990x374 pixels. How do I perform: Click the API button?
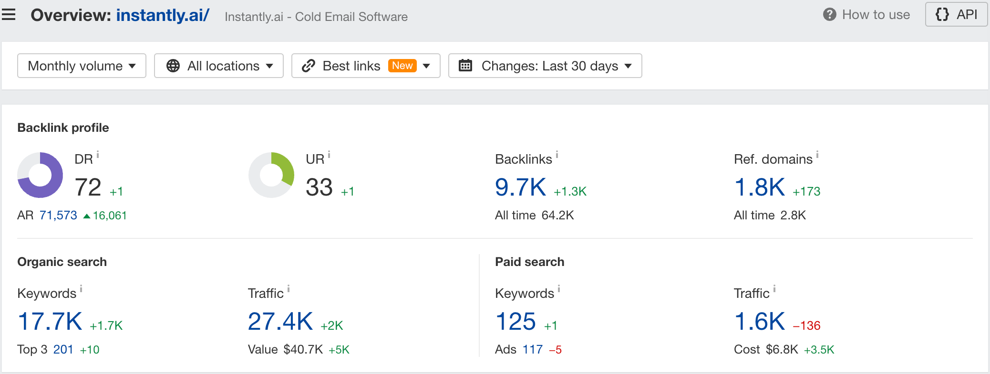[956, 14]
